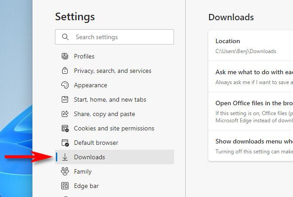The height and width of the screenshot is (197, 293).
Task: Click the C:\Users\Benj\Downloads path text
Action: click(x=246, y=51)
